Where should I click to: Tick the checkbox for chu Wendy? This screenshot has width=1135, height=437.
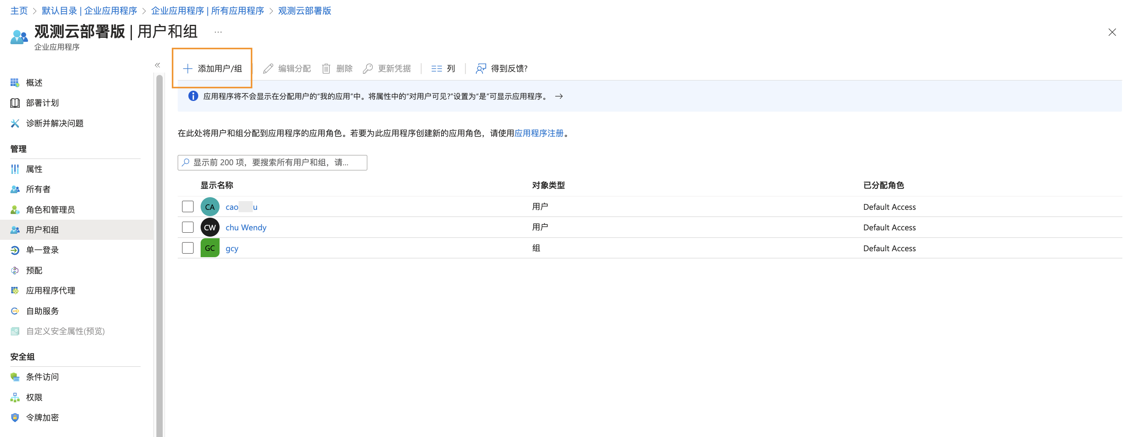click(188, 227)
